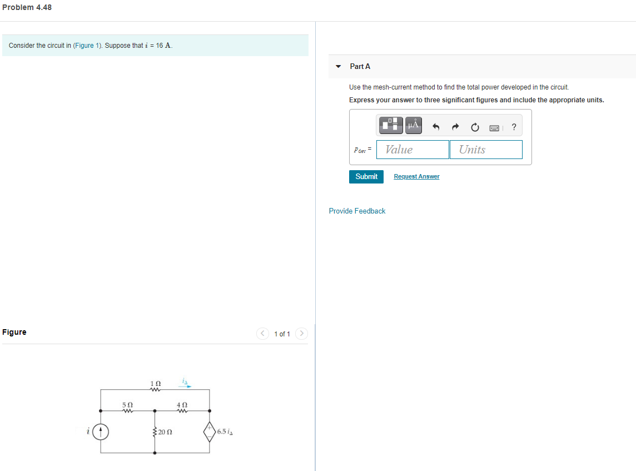Screen dimensions: 636x471
Task: Collapse the Part A section triangle
Action: coord(338,66)
